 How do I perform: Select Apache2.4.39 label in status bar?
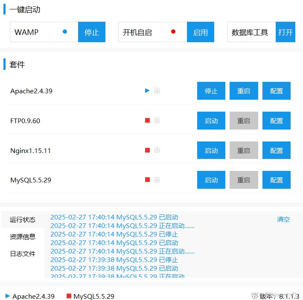33,296
